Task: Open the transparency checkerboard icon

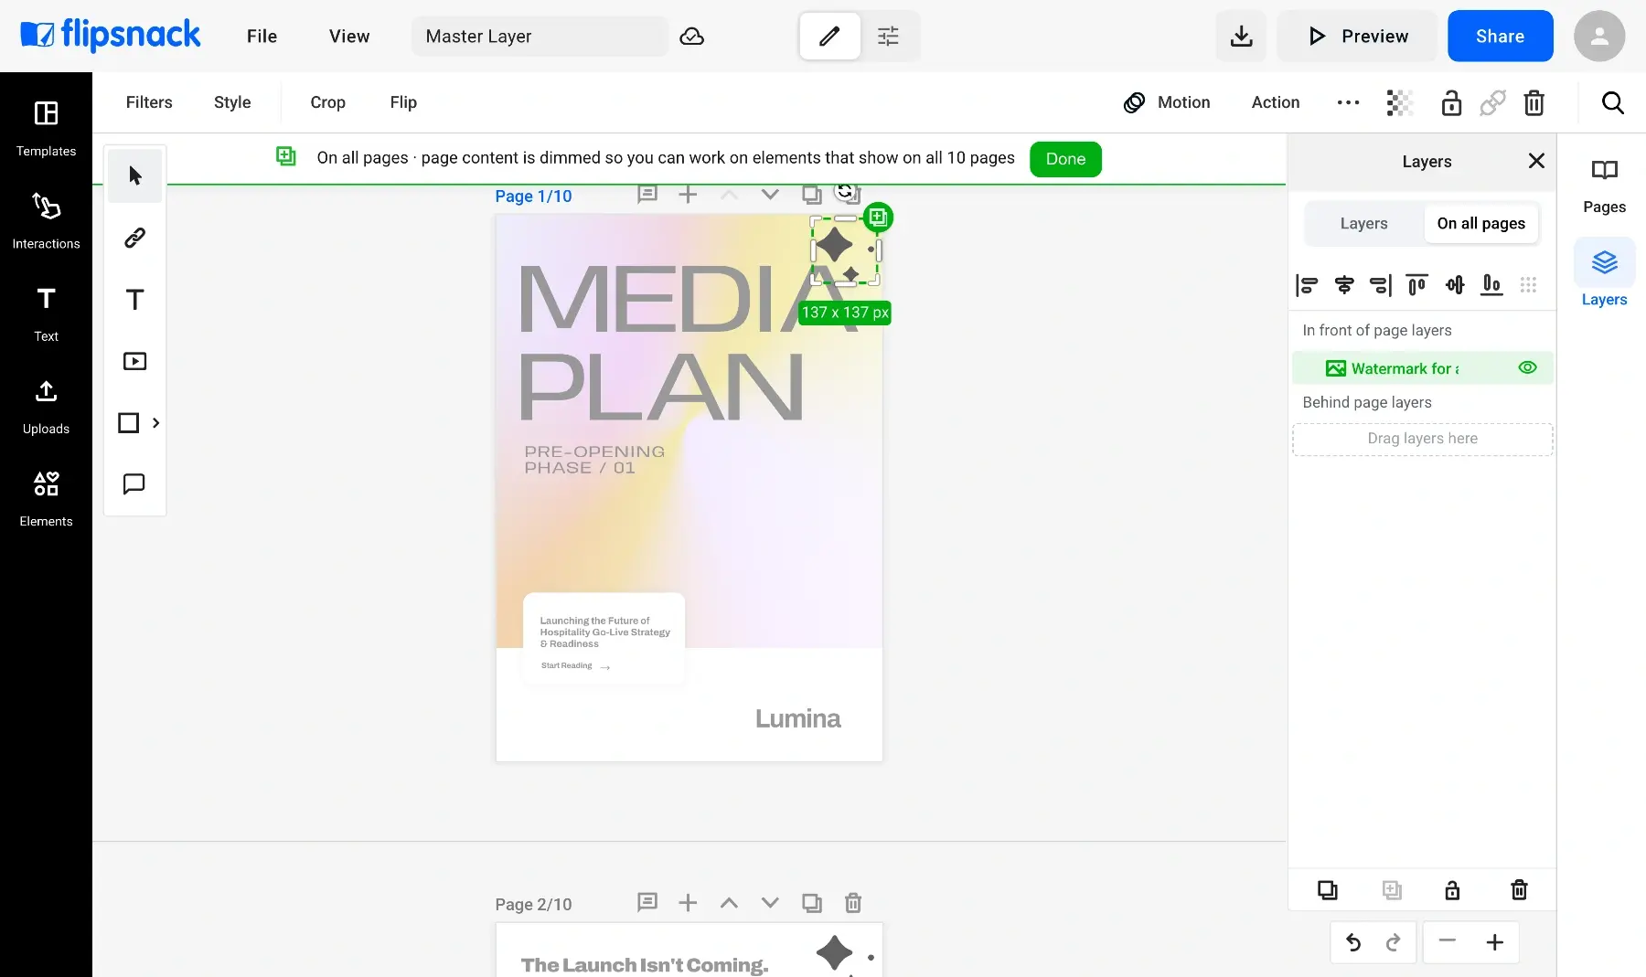Action: coord(1400,102)
